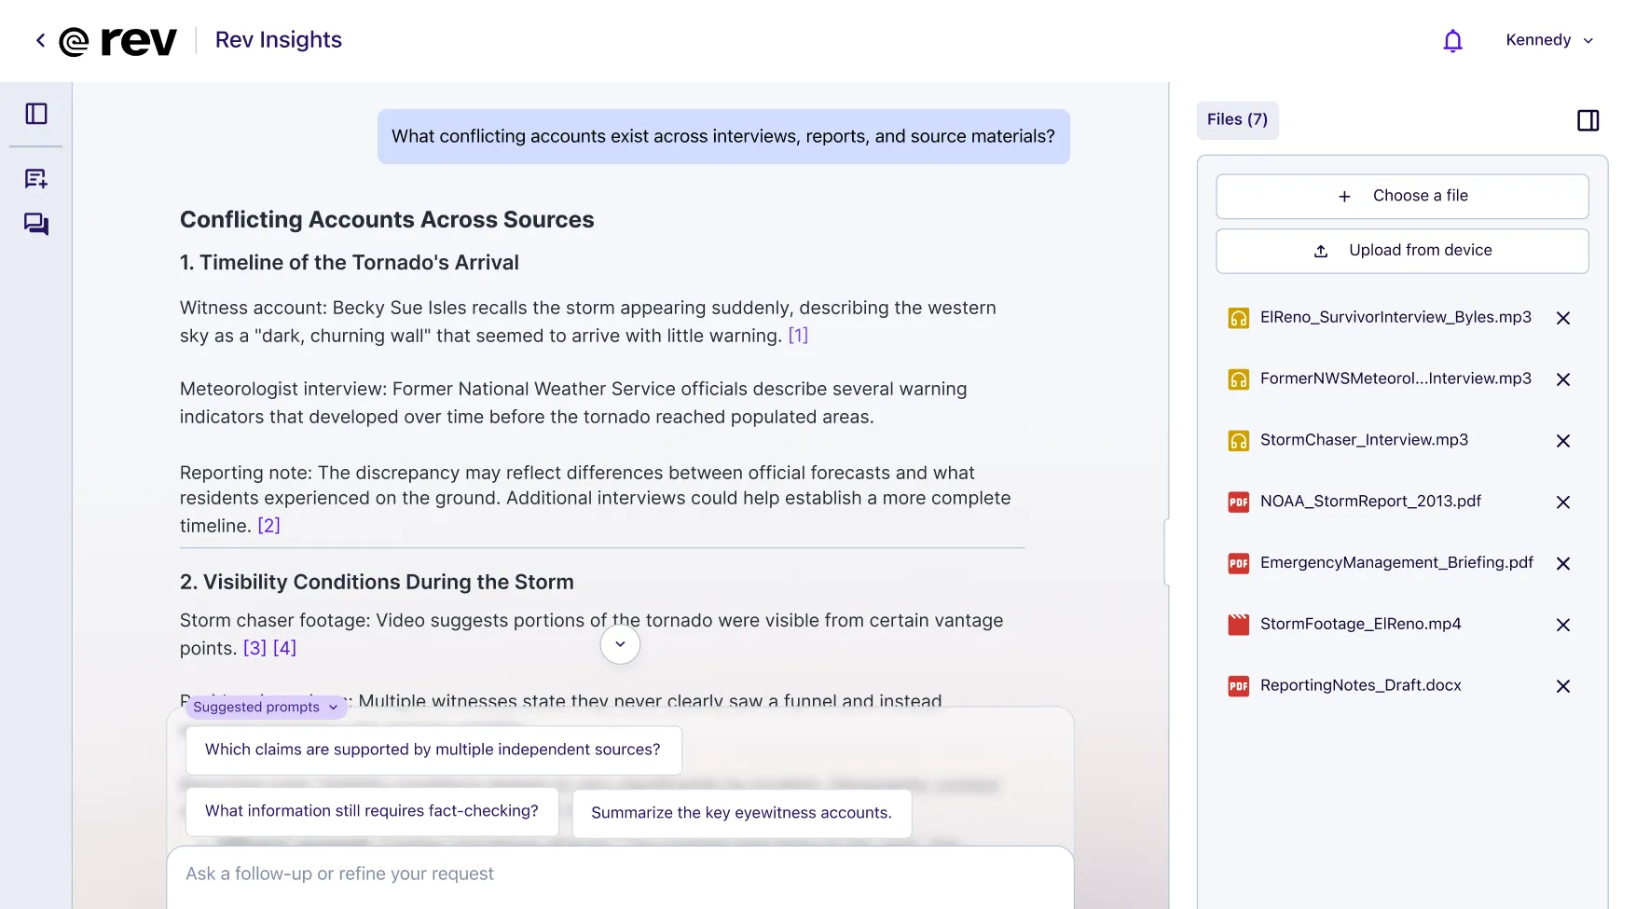Image resolution: width=1636 pixels, height=909 pixels.
Task: Select the StormFootage_ElReno.mp4 file name
Action: point(1360,625)
